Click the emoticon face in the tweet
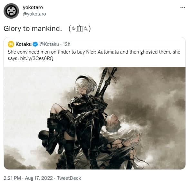 (80, 29)
